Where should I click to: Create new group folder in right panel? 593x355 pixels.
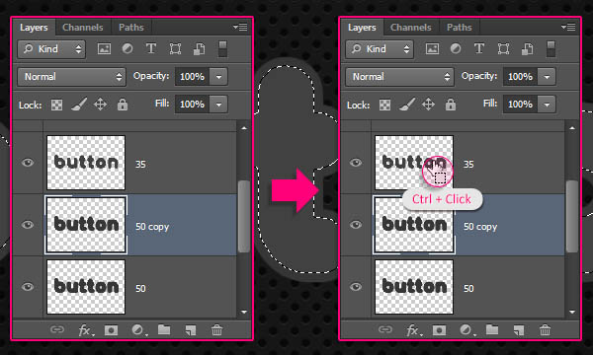pos(492,330)
